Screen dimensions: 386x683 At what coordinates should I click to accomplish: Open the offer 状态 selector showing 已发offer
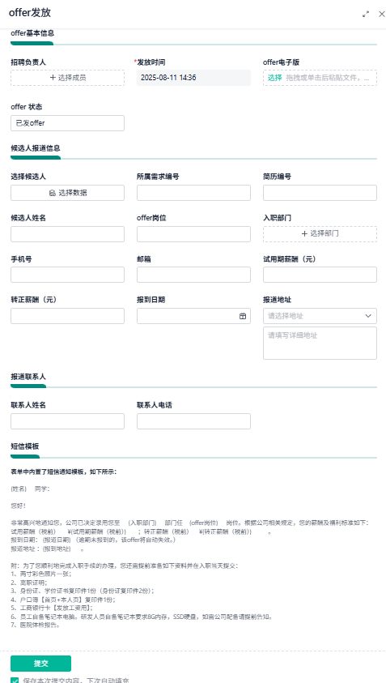click(x=67, y=123)
